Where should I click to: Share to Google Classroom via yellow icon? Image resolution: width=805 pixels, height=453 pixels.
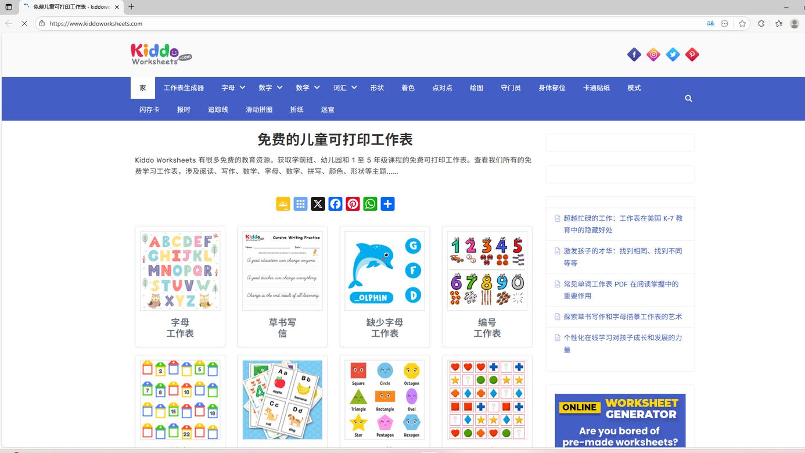coord(283,204)
